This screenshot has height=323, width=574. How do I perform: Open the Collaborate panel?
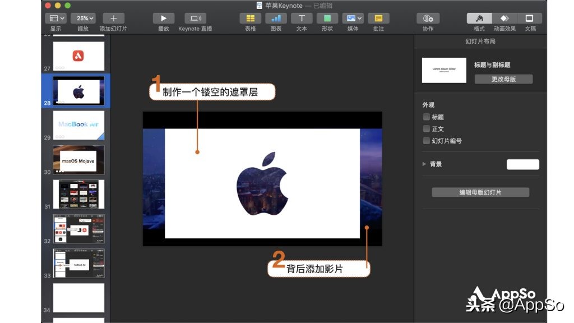tap(427, 18)
